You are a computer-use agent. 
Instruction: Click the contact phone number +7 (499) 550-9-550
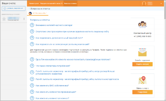(x=142, y=36)
